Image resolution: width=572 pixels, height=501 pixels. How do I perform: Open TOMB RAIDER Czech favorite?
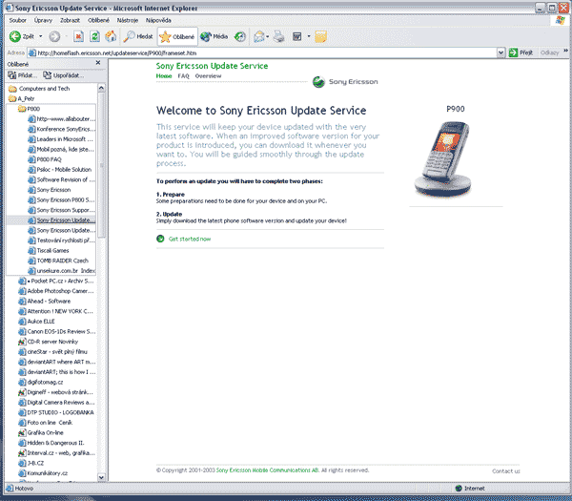(58, 261)
